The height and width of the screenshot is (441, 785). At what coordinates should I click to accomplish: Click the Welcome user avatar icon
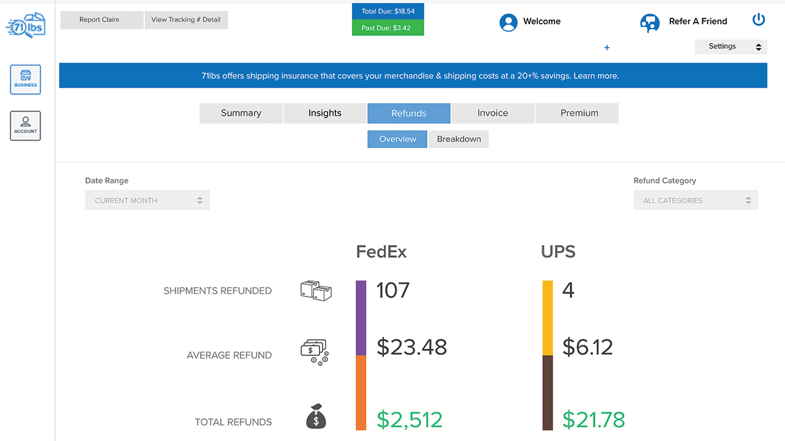508,22
